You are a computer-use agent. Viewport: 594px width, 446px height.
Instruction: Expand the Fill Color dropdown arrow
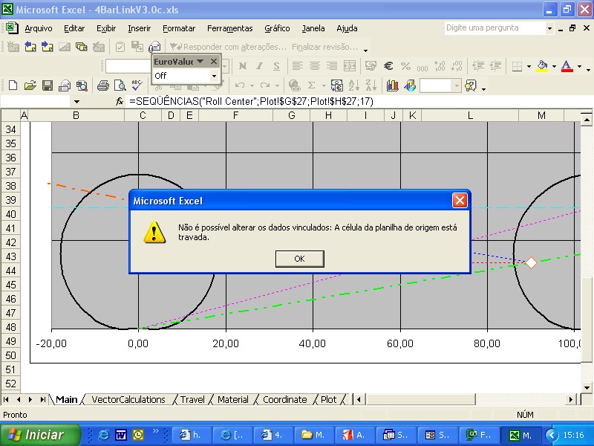click(554, 66)
